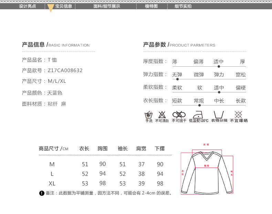
Task: Select the 细节实拍 tab
Action: coord(183,6)
